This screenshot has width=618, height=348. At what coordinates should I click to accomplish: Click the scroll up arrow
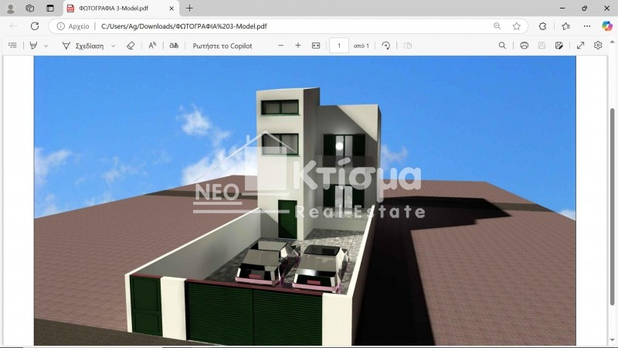tap(612, 42)
